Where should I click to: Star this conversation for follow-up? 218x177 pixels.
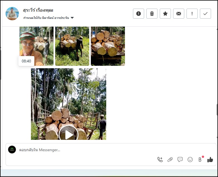165,14
